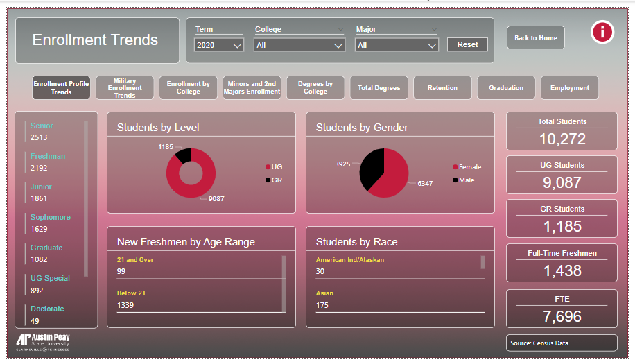
Task: Navigate to the Total Degrees tab
Action: pos(379,88)
